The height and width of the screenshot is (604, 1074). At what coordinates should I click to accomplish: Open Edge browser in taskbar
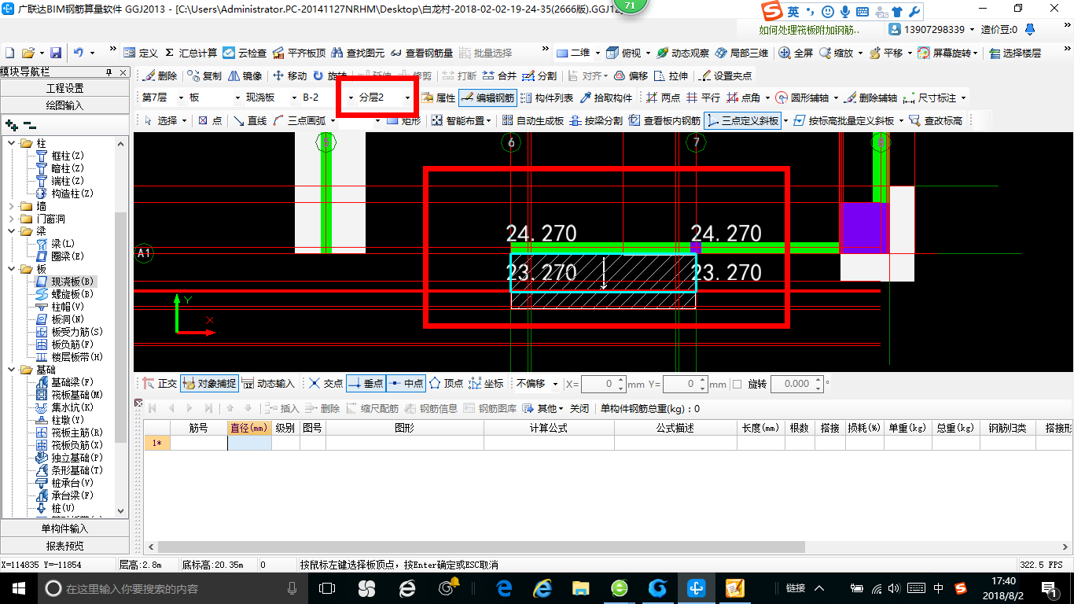(504, 587)
